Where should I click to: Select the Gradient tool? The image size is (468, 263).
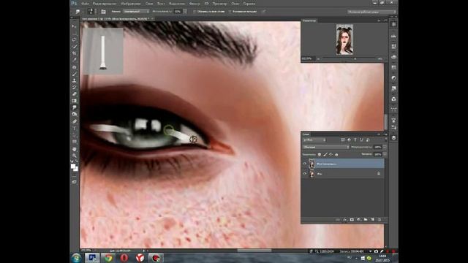(74, 101)
